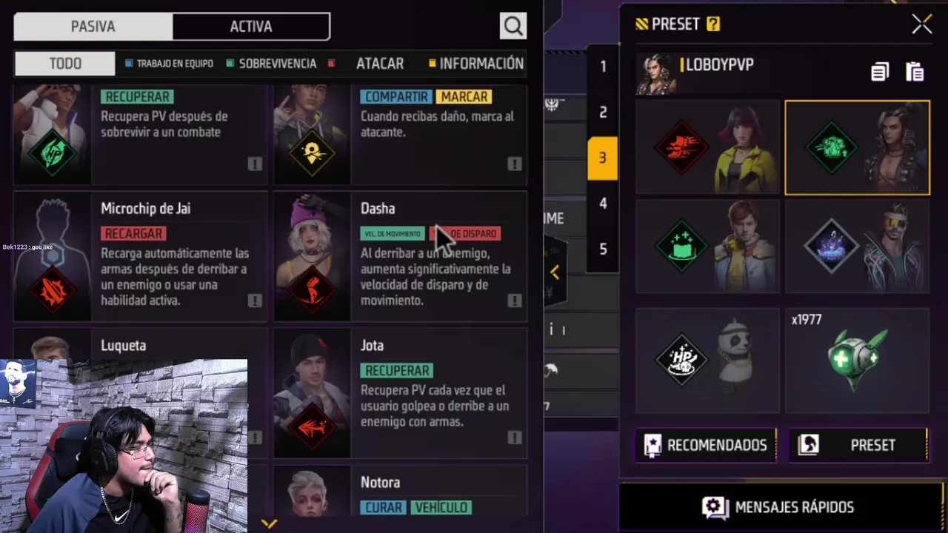
Task: Open Jota skill info exclamation icon
Action: click(515, 438)
